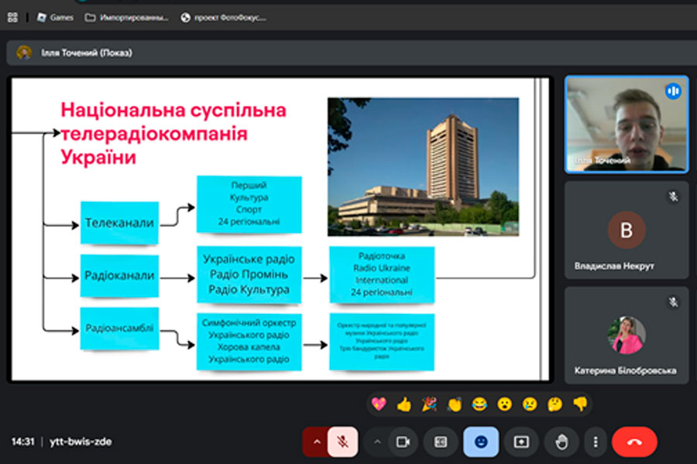Open the проект ФотоФокус bookmark
Image resolution: width=697 pixels, height=464 pixels.
point(223,17)
